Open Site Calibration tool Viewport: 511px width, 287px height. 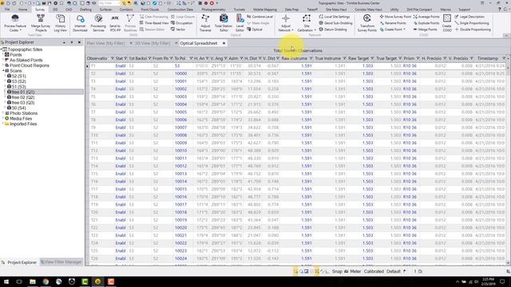307,23
